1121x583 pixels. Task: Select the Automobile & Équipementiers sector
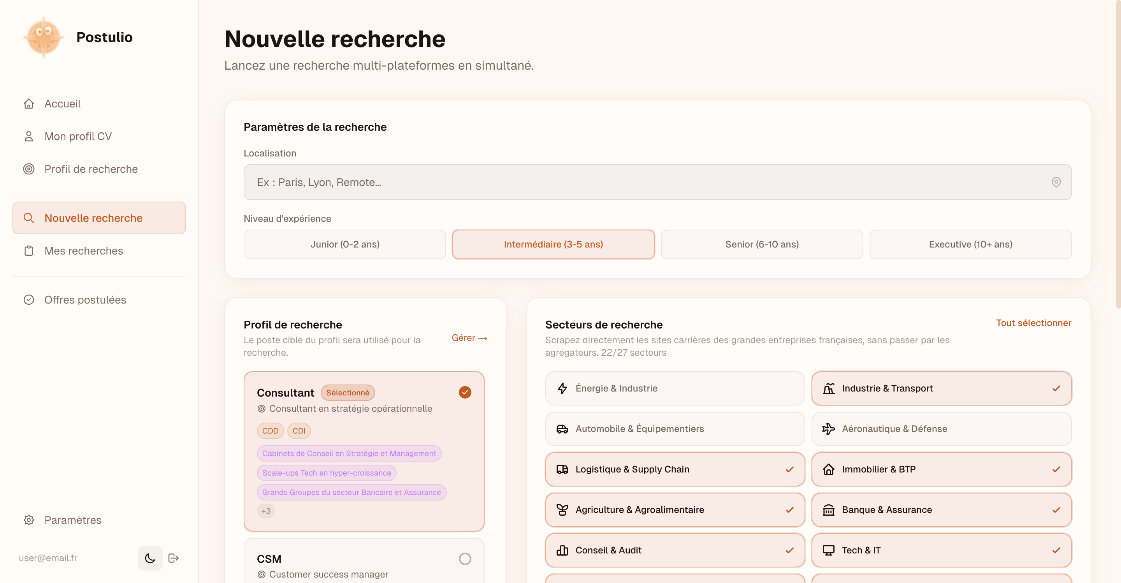675,428
